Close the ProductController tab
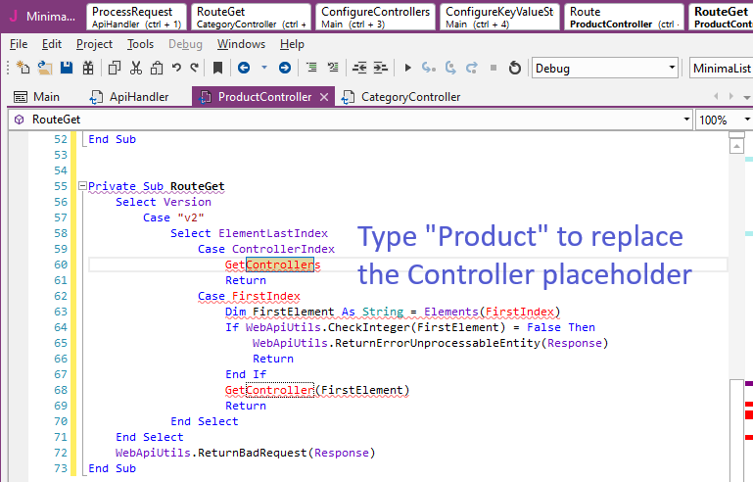753x482 pixels. click(x=324, y=97)
